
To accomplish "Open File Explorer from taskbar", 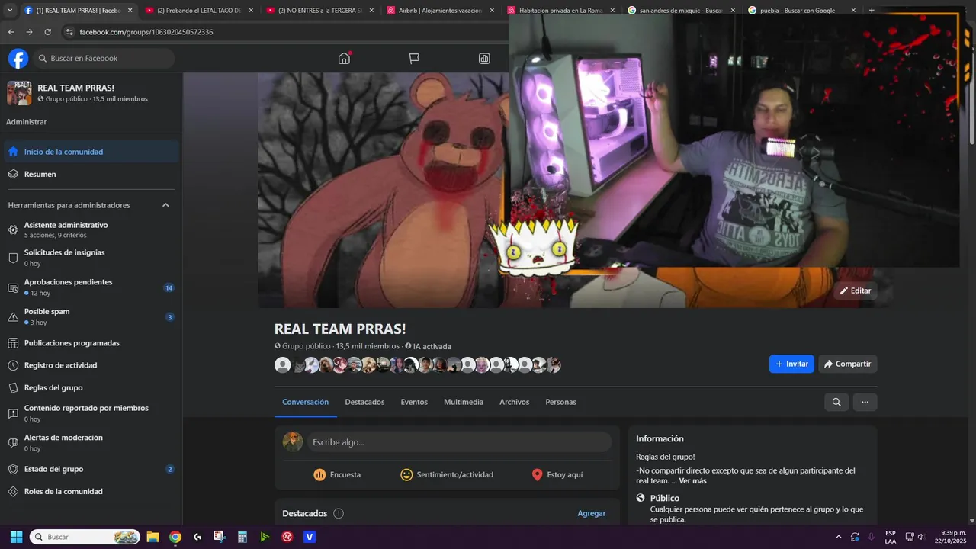I will (x=152, y=537).
